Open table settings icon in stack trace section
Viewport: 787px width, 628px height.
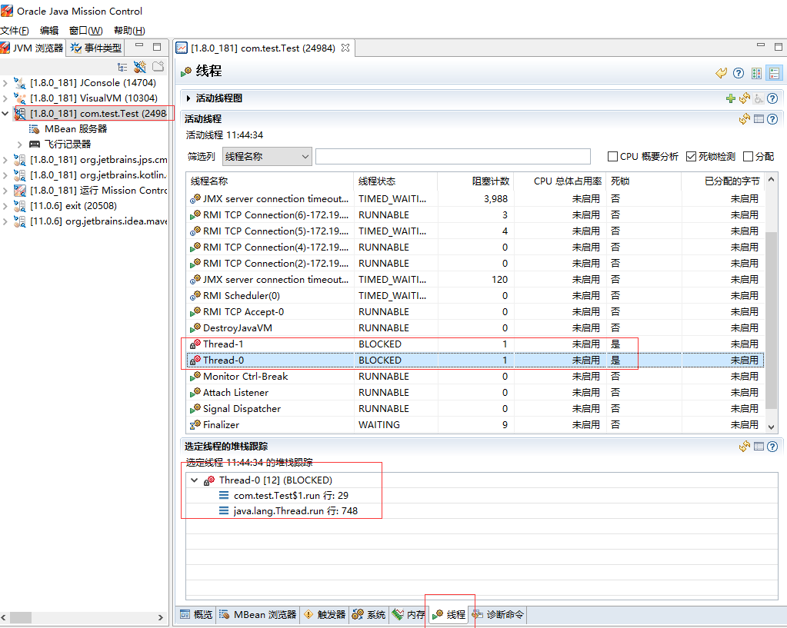pyautogui.click(x=759, y=447)
